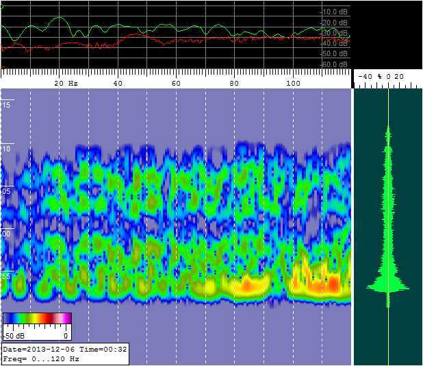Click the time marker labeled 55
Viewport: 423px width, 366px height.
[x=6, y=276]
